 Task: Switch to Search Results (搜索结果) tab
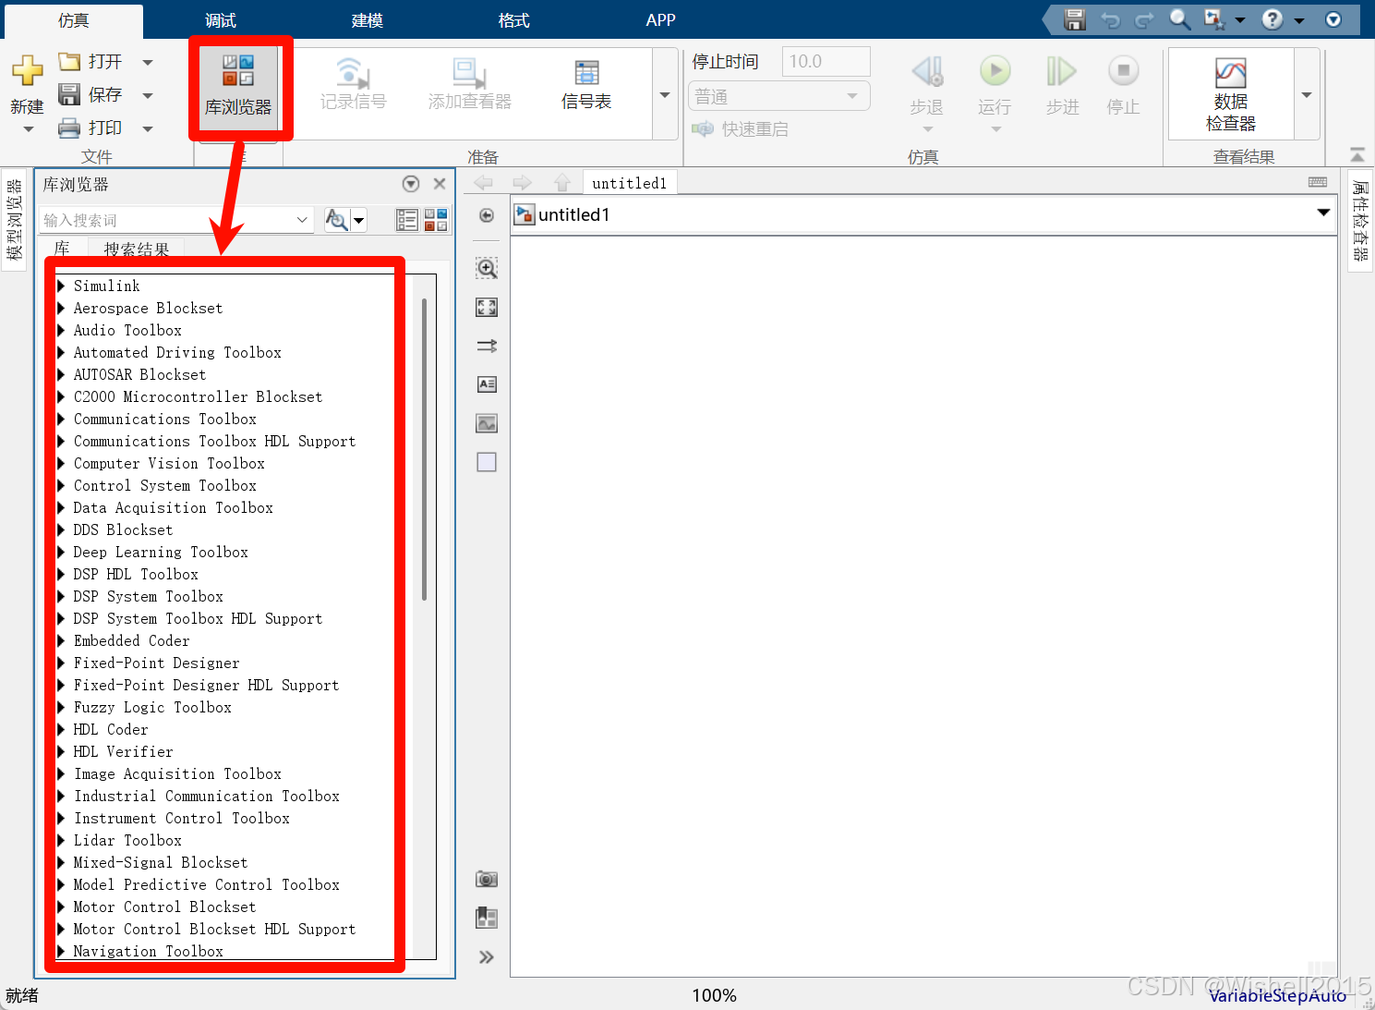coord(137,249)
